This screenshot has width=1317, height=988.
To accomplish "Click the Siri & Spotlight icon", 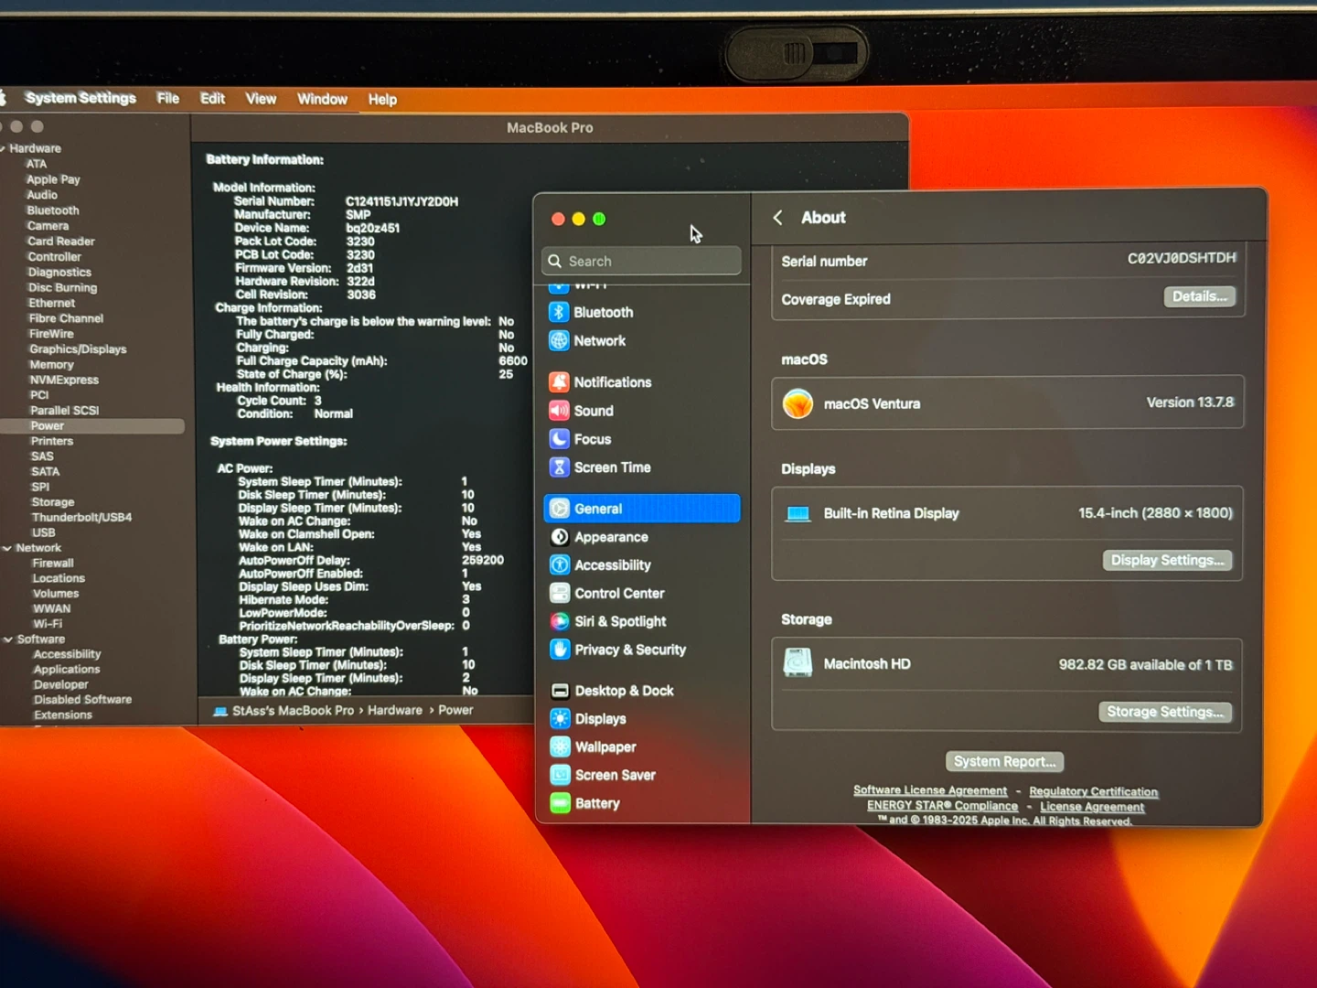I will [x=560, y=621].
